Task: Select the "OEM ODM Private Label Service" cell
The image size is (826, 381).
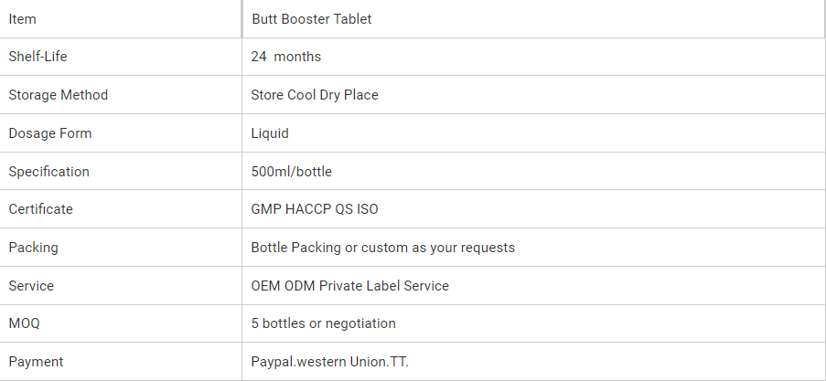Action: pyautogui.click(x=350, y=286)
